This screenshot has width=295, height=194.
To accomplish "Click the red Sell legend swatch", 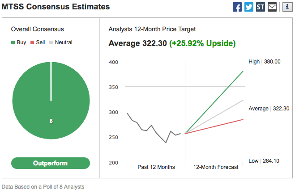I will pyautogui.click(x=32, y=42).
